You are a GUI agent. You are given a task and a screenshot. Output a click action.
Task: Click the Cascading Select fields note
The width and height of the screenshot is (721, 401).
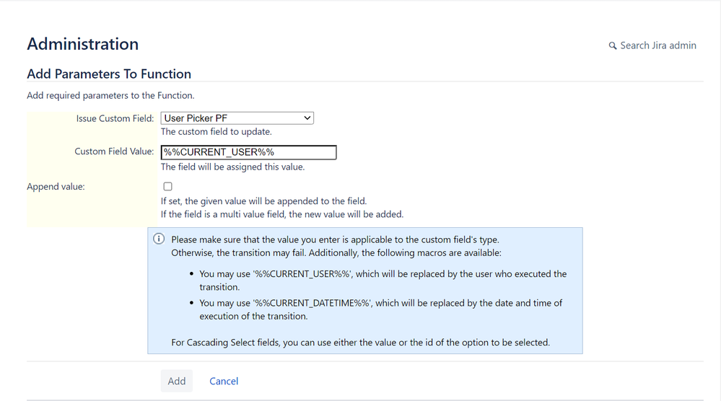361,343
